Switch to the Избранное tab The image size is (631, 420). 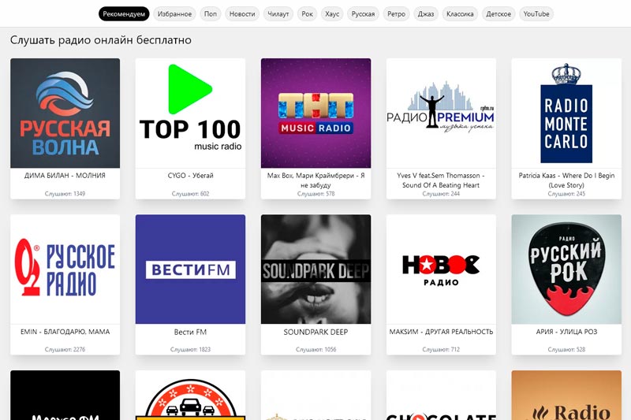click(x=174, y=14)
